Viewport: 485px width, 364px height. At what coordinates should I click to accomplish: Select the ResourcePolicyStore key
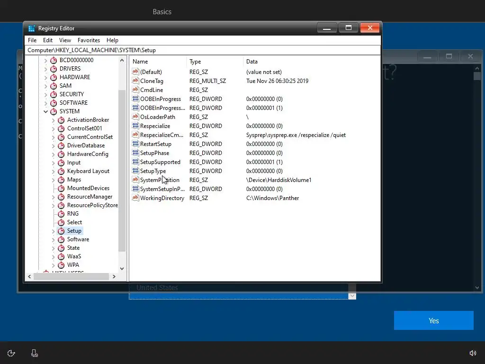point(92,205)
